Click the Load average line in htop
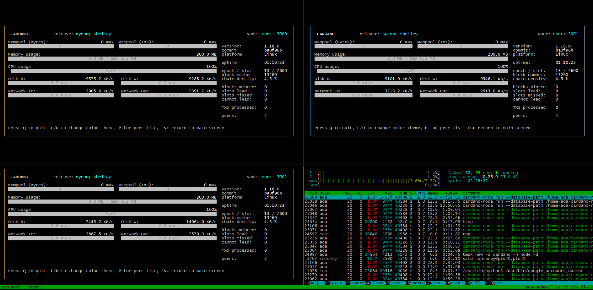This screenshot has height=290, width=593. tap(483, 177)
